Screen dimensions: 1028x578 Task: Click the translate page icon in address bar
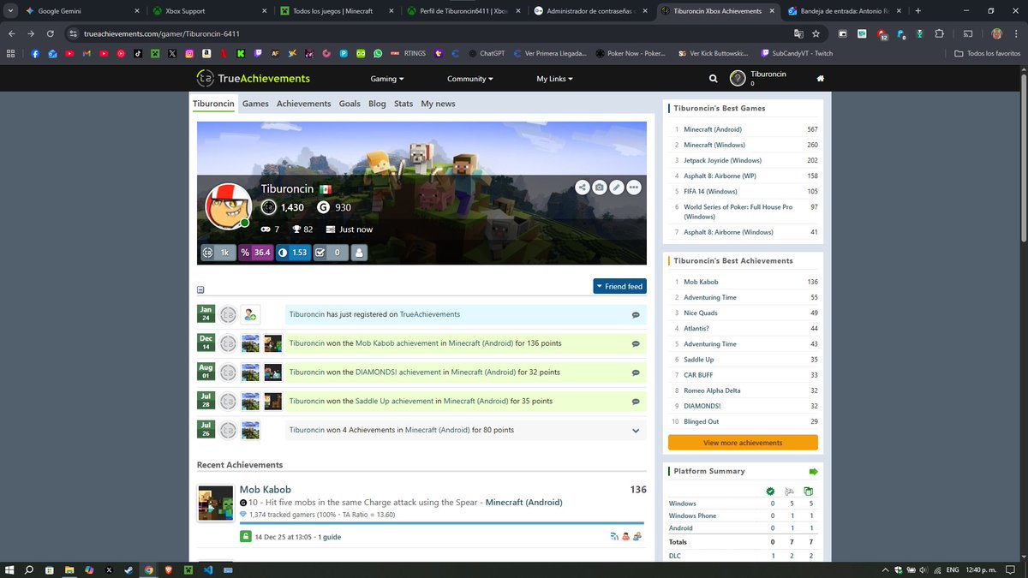798,33
